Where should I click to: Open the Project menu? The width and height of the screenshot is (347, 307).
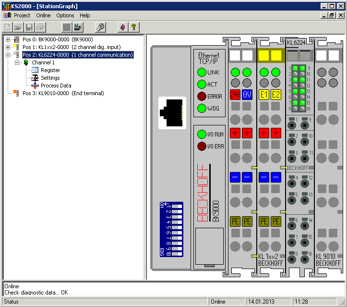[x=22, y=15]
